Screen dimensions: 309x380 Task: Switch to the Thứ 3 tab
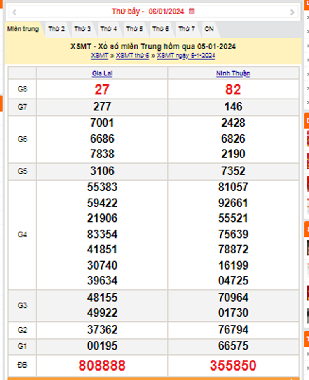coord(82,29)
